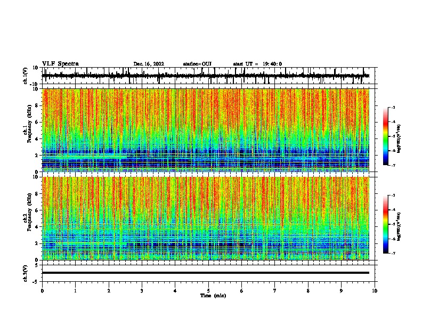
Task: Click time axis tick label '0'
Action: point(42,291)
